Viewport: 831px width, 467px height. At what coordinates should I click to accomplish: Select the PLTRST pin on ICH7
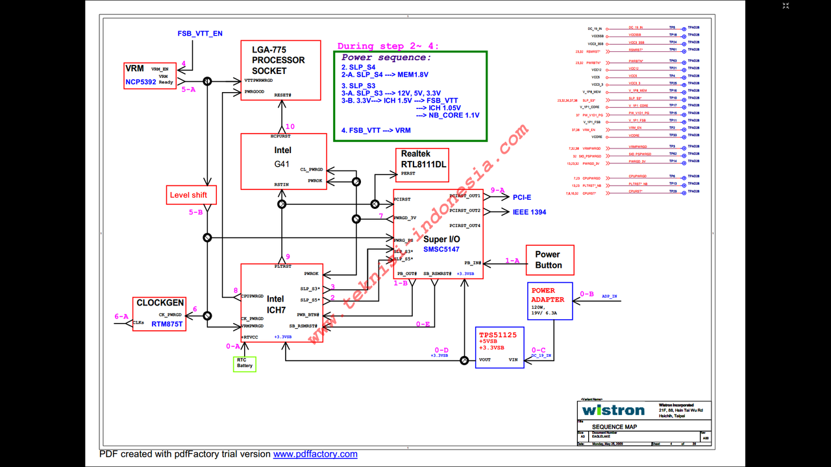(x=282, y=266)
